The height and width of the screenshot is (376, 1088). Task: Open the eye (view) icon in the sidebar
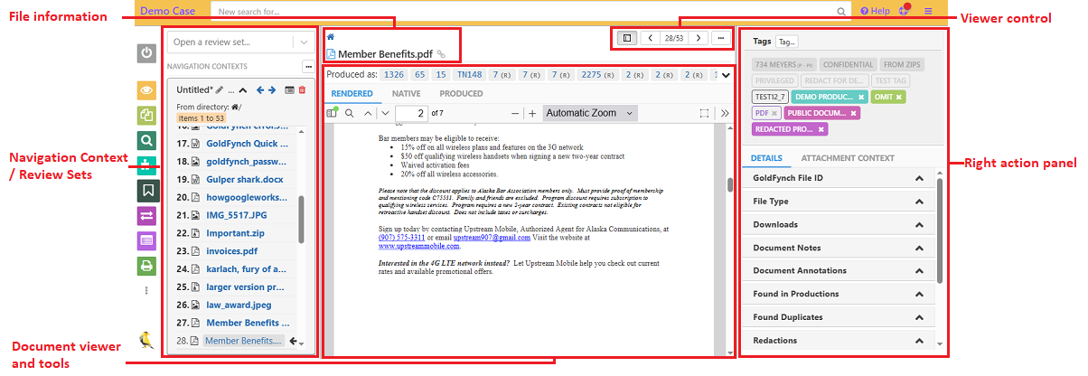click(x=147, y=90)
